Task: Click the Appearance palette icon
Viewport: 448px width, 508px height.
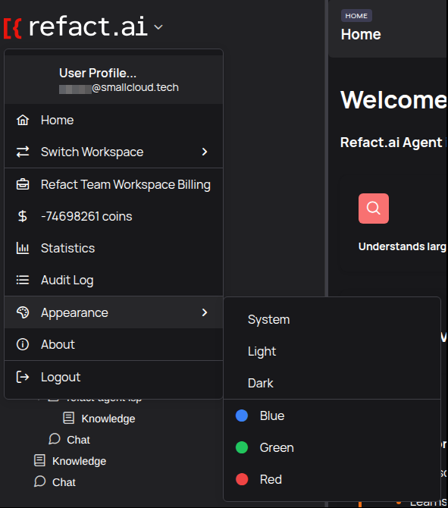Action: click(x=23, y=312)
